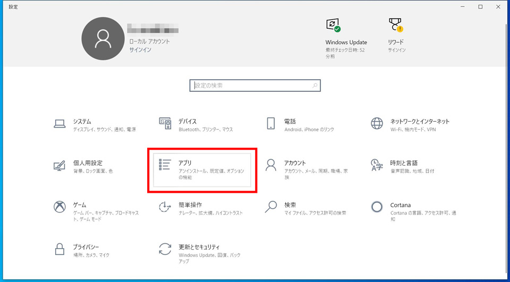Open the Cortana circle icon

pos(377,207)
